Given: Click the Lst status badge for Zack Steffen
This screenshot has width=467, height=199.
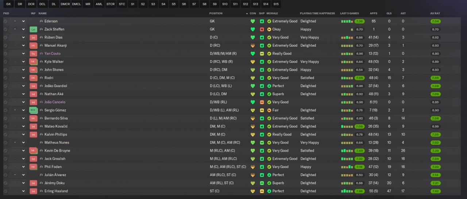Looking at the screenshot, I should tap(33, 29).
